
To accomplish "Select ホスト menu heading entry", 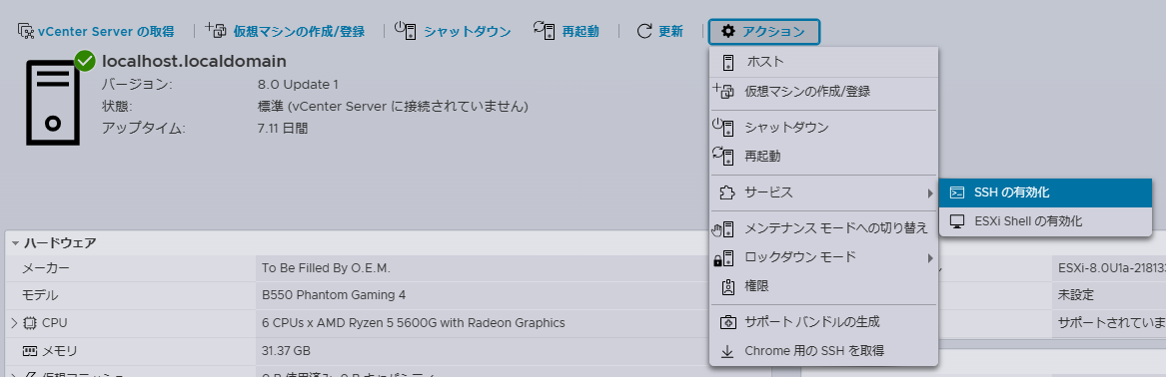I will (x=824, y=62).
